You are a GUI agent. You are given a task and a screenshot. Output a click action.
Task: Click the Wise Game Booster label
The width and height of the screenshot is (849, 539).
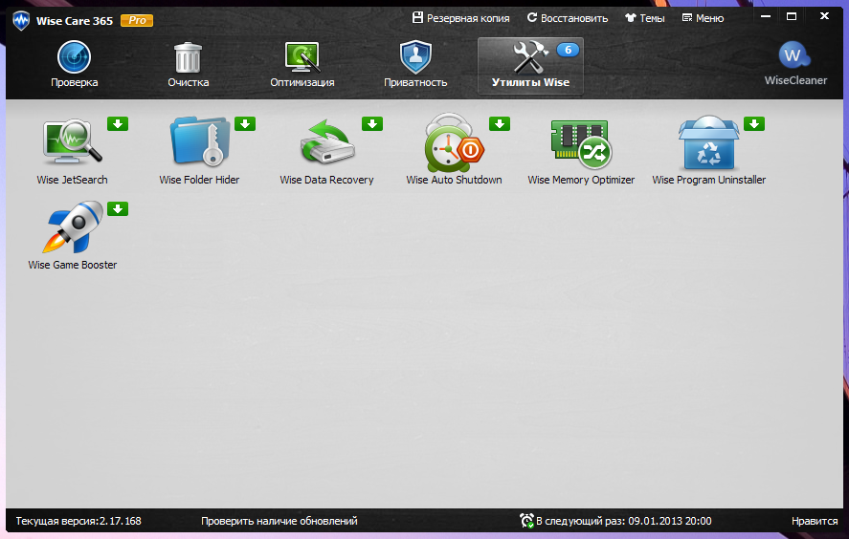pyautogui.click(x=73, y=265)
